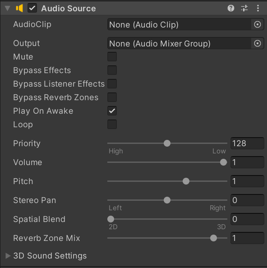Uncheck the Play On Awake checkbox

112,111
